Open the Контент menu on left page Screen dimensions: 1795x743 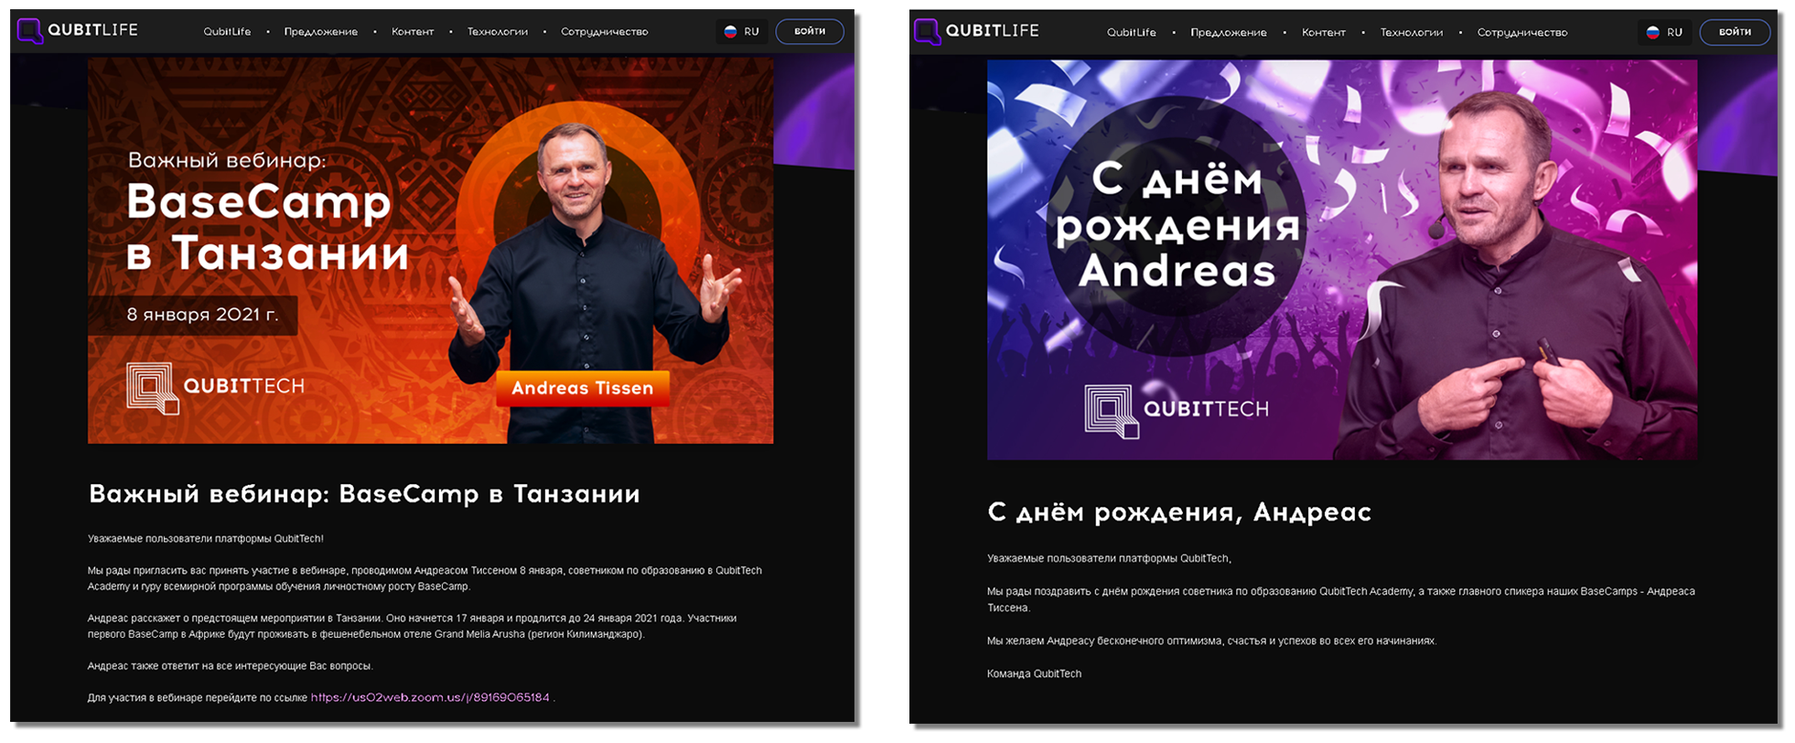click(413, 32)
